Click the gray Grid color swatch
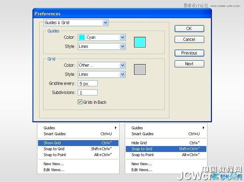This screenshot has width=244, height=182. pos(140,70)
